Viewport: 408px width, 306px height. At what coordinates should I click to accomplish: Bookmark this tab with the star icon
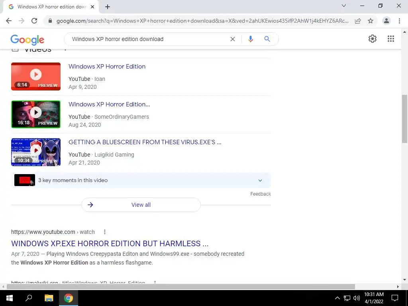371,21
